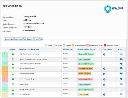Click borrower name Johnny Investor
This screenshot has width=128, height=98.
[30, 17]
